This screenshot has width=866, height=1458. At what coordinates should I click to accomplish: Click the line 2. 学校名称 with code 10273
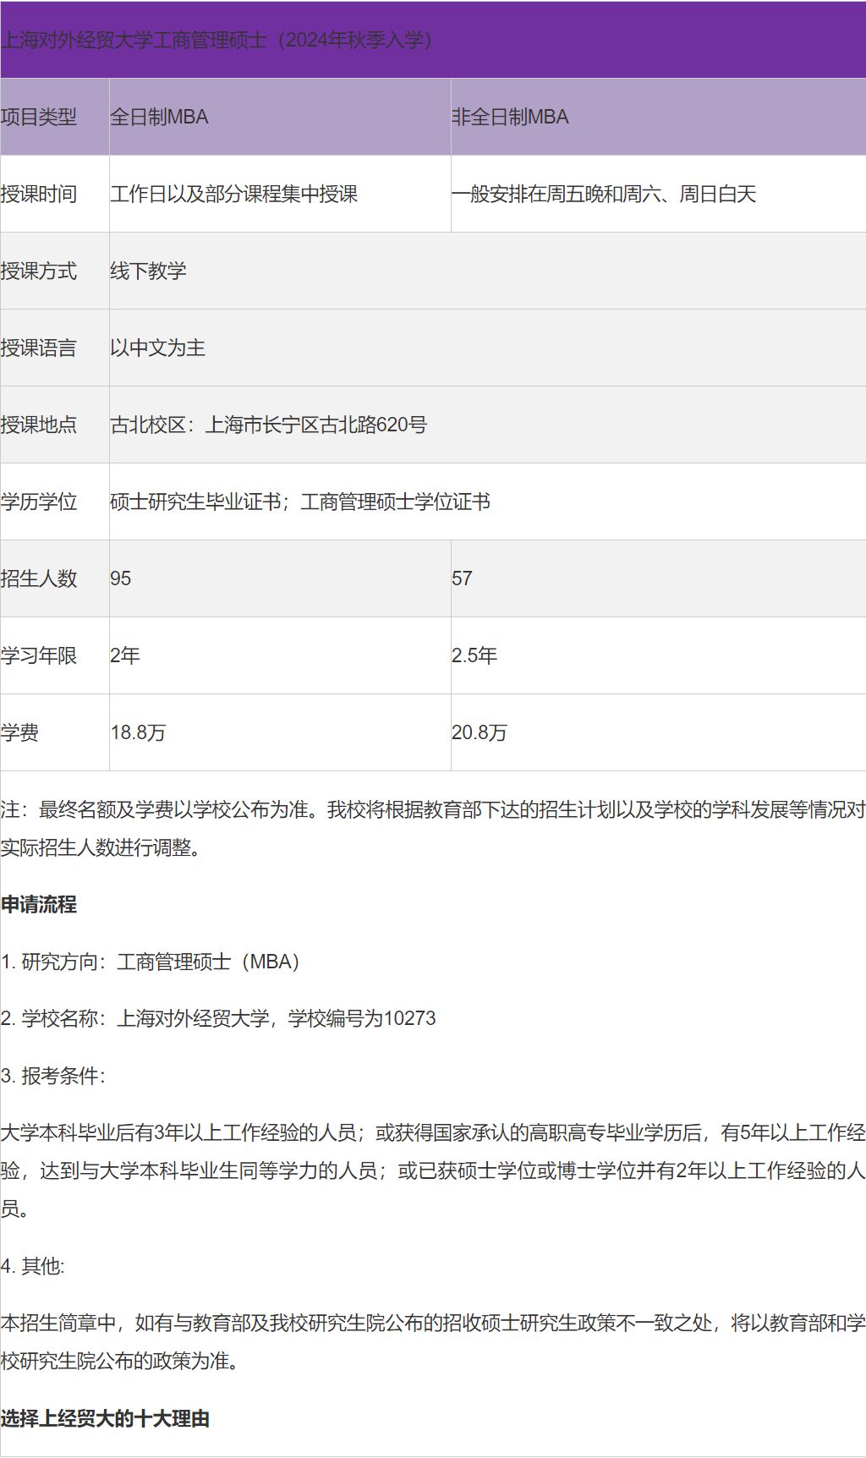pyautogui.click(x=218, y=1018)
